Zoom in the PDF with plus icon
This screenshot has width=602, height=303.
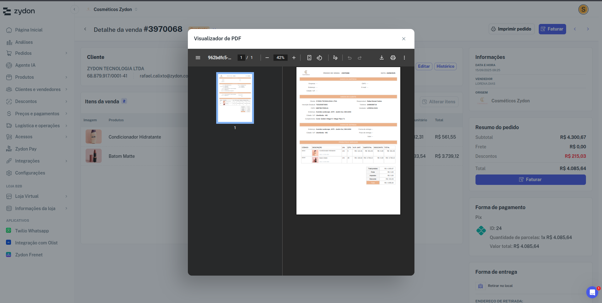tap(294, 58)
